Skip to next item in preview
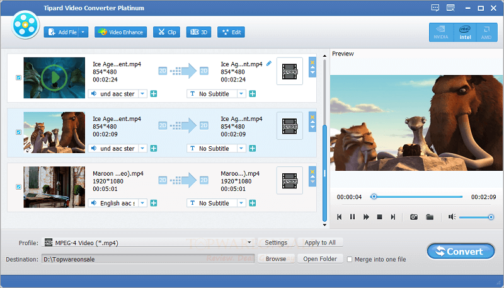 (x=392, y=217)
